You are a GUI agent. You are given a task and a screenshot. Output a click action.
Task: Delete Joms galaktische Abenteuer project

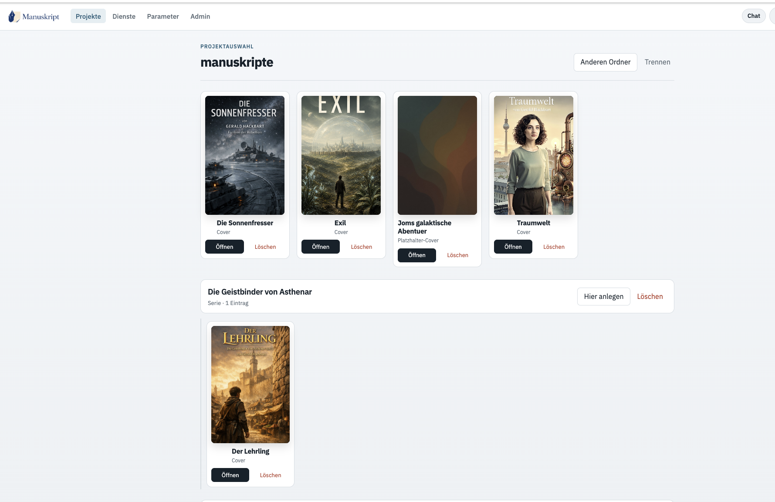pos(457,255)
